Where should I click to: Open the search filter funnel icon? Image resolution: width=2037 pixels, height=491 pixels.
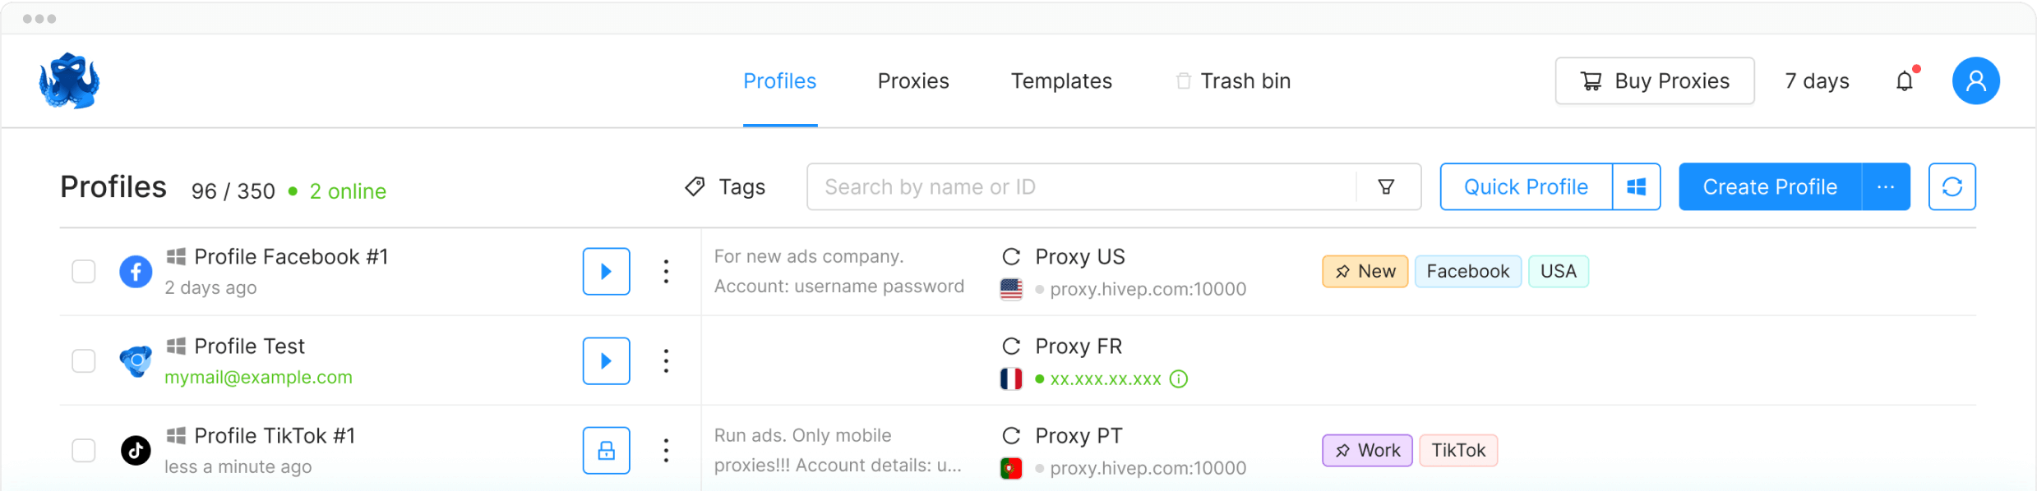[1386, 187]
